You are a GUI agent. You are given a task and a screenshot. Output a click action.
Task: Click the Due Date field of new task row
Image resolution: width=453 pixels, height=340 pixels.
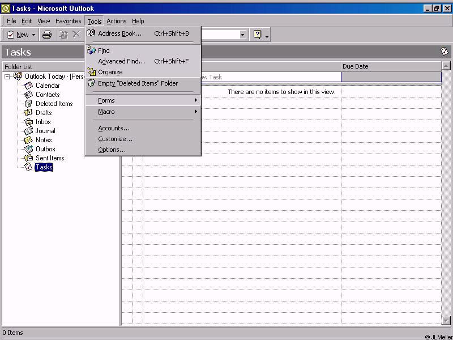pyautogui.click(x=391, y=77)
